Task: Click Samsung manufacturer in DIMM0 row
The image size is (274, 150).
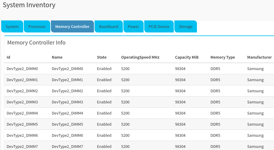Action: (255, 69)
